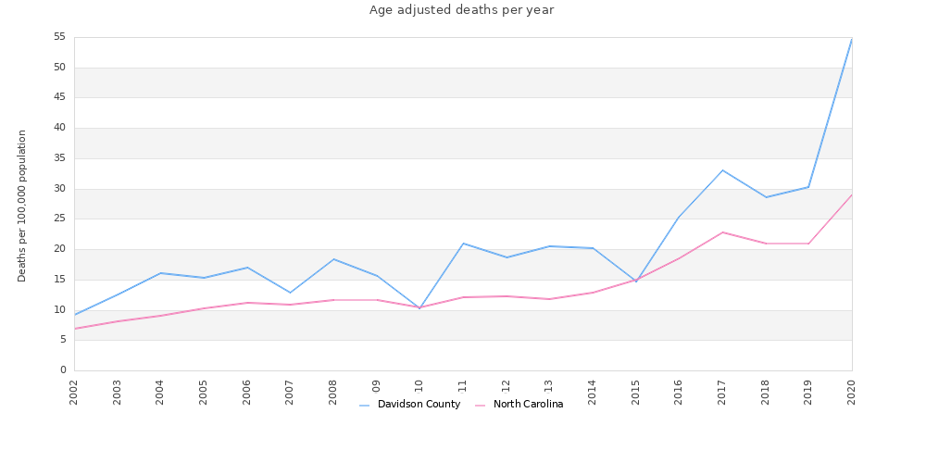
Task: Select Davidson County's 2004 data point
Action: pyautogui.click(x=160, y=273)
